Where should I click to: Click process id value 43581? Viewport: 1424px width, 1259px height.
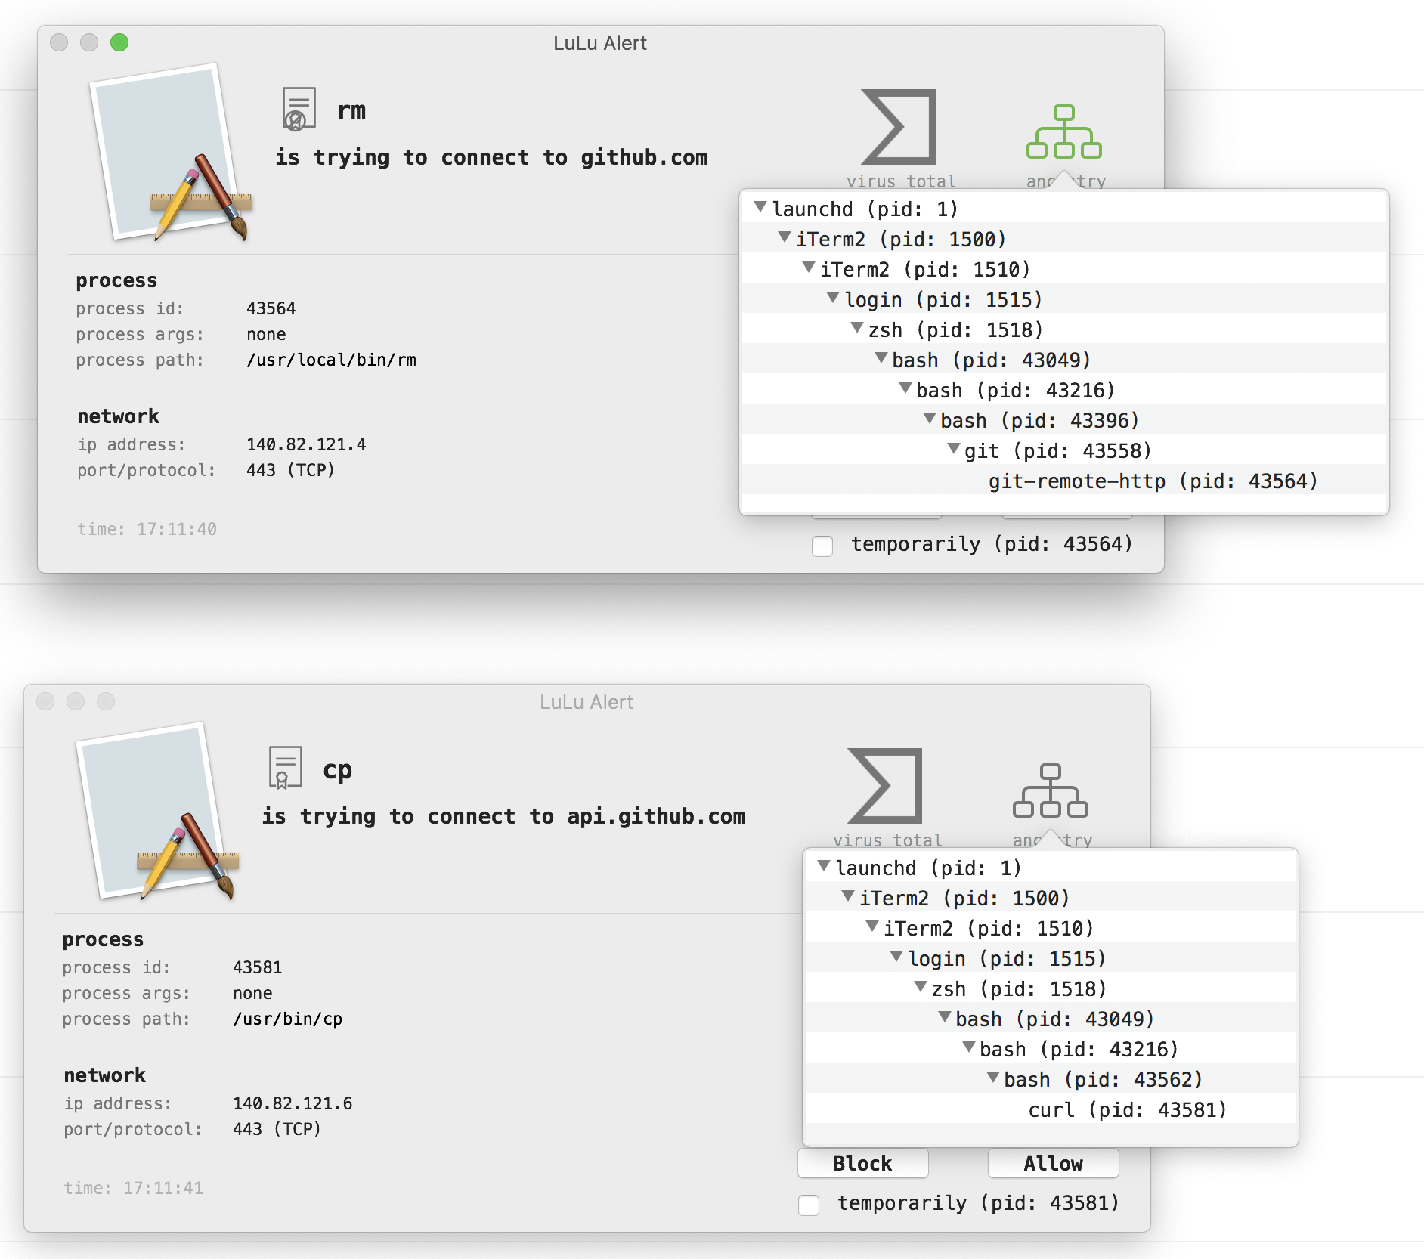coord(257,967)
